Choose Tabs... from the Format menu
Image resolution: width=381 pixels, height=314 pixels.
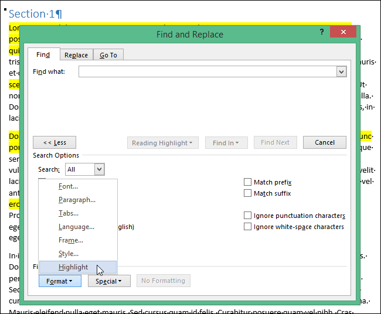(x=78, y=213)
